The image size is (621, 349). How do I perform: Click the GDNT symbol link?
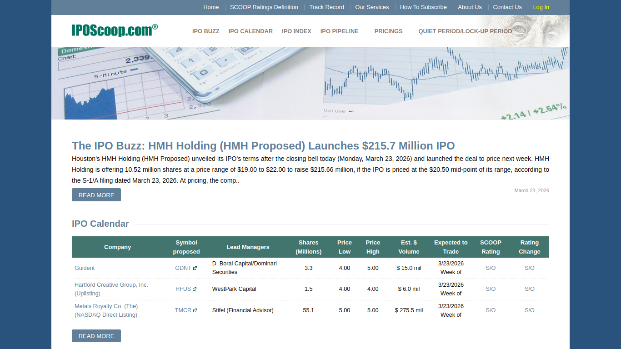coord(183,268)
